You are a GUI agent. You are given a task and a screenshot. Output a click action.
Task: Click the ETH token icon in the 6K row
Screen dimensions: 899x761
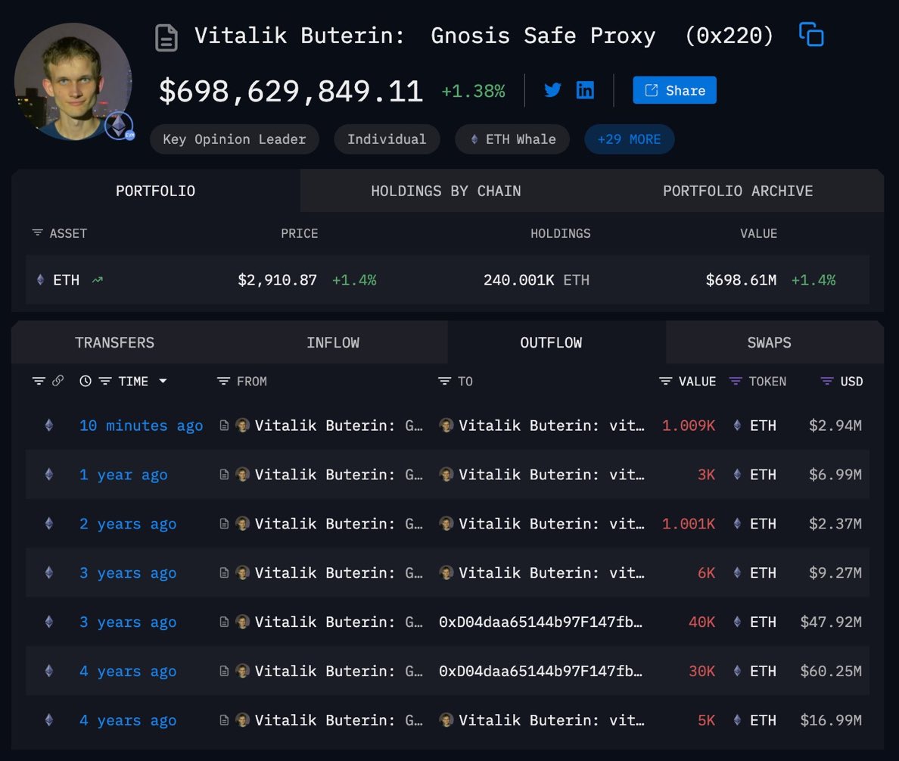click(x=737, y=572)
